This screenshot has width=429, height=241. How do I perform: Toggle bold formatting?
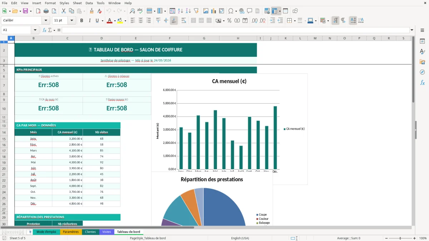tap(82, 21)
